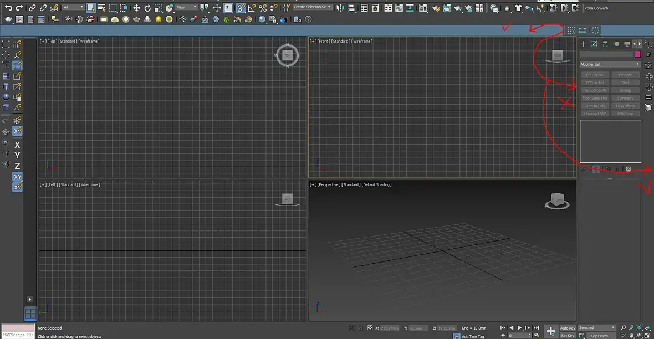
Task: Open the Modifier List dropdown
Action: 610,64
